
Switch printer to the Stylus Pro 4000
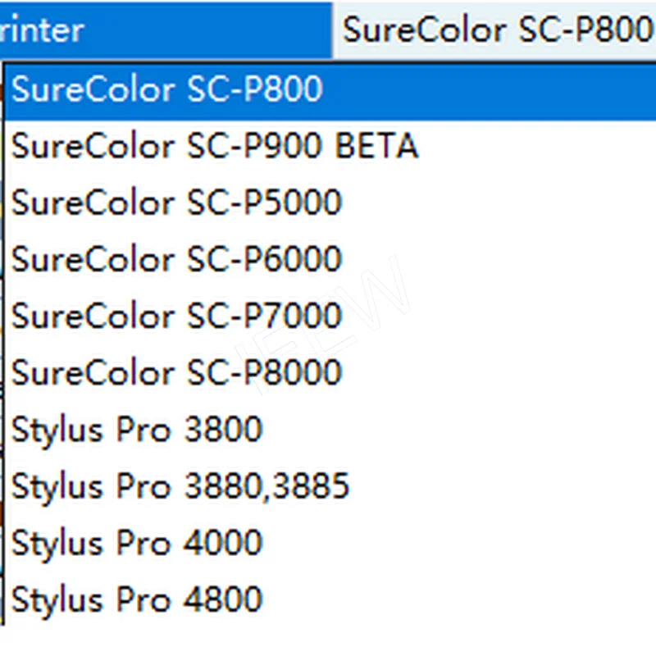tap(137, 543)
